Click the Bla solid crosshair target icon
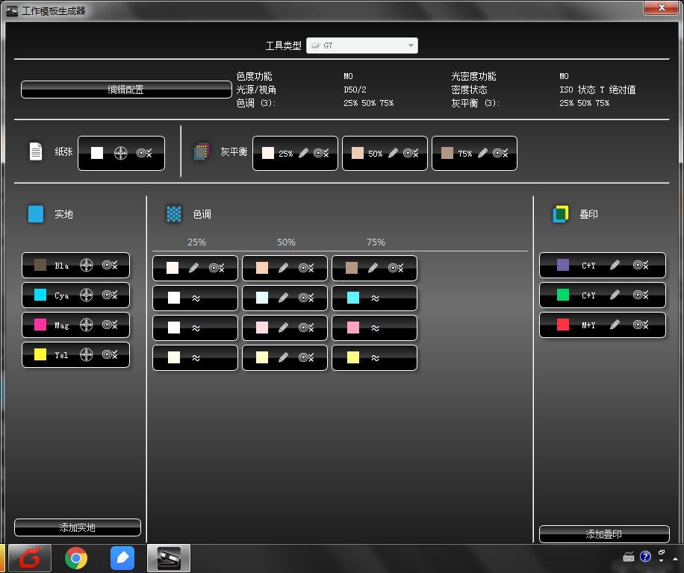The width and height of the screenshot is (684, 573). [x=87, y=265]
